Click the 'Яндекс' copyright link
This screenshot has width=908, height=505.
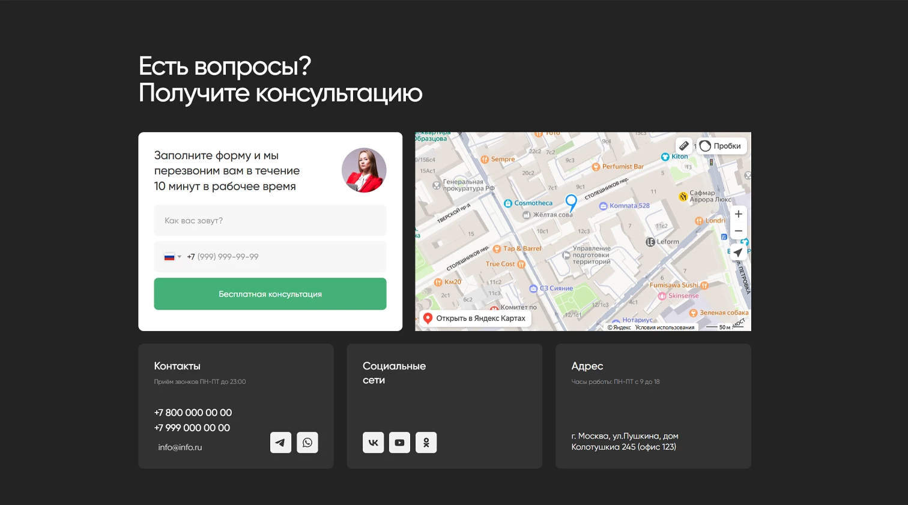(x=619, y=327)
